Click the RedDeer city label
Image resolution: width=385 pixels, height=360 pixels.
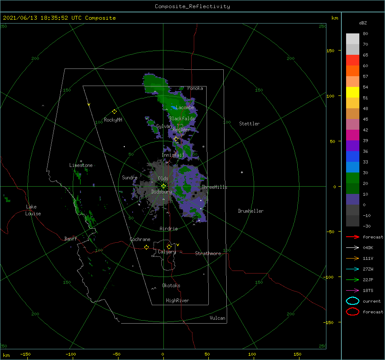181,130
